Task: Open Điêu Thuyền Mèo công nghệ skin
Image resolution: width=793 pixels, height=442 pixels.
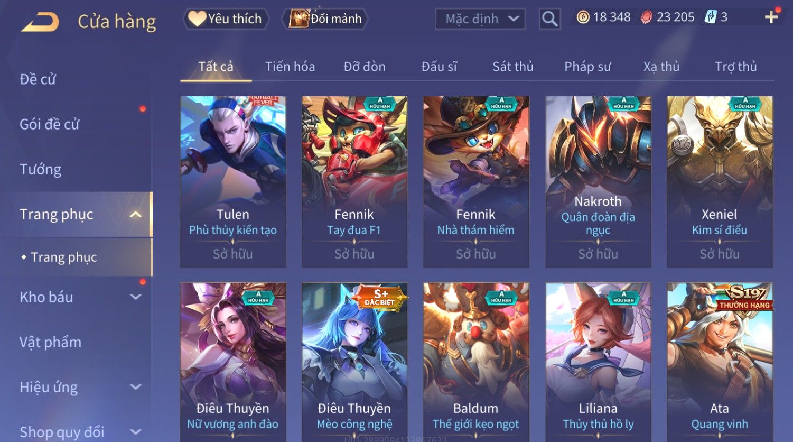Action: pos(354,362)
